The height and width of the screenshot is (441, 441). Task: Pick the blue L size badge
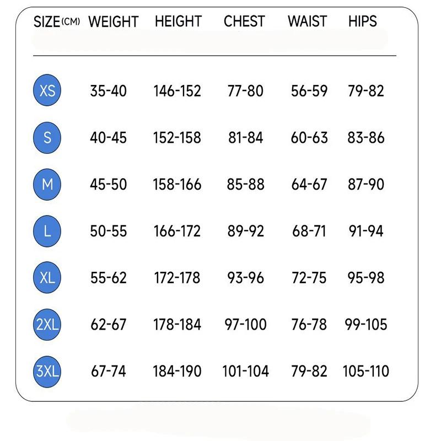point(47,231)
